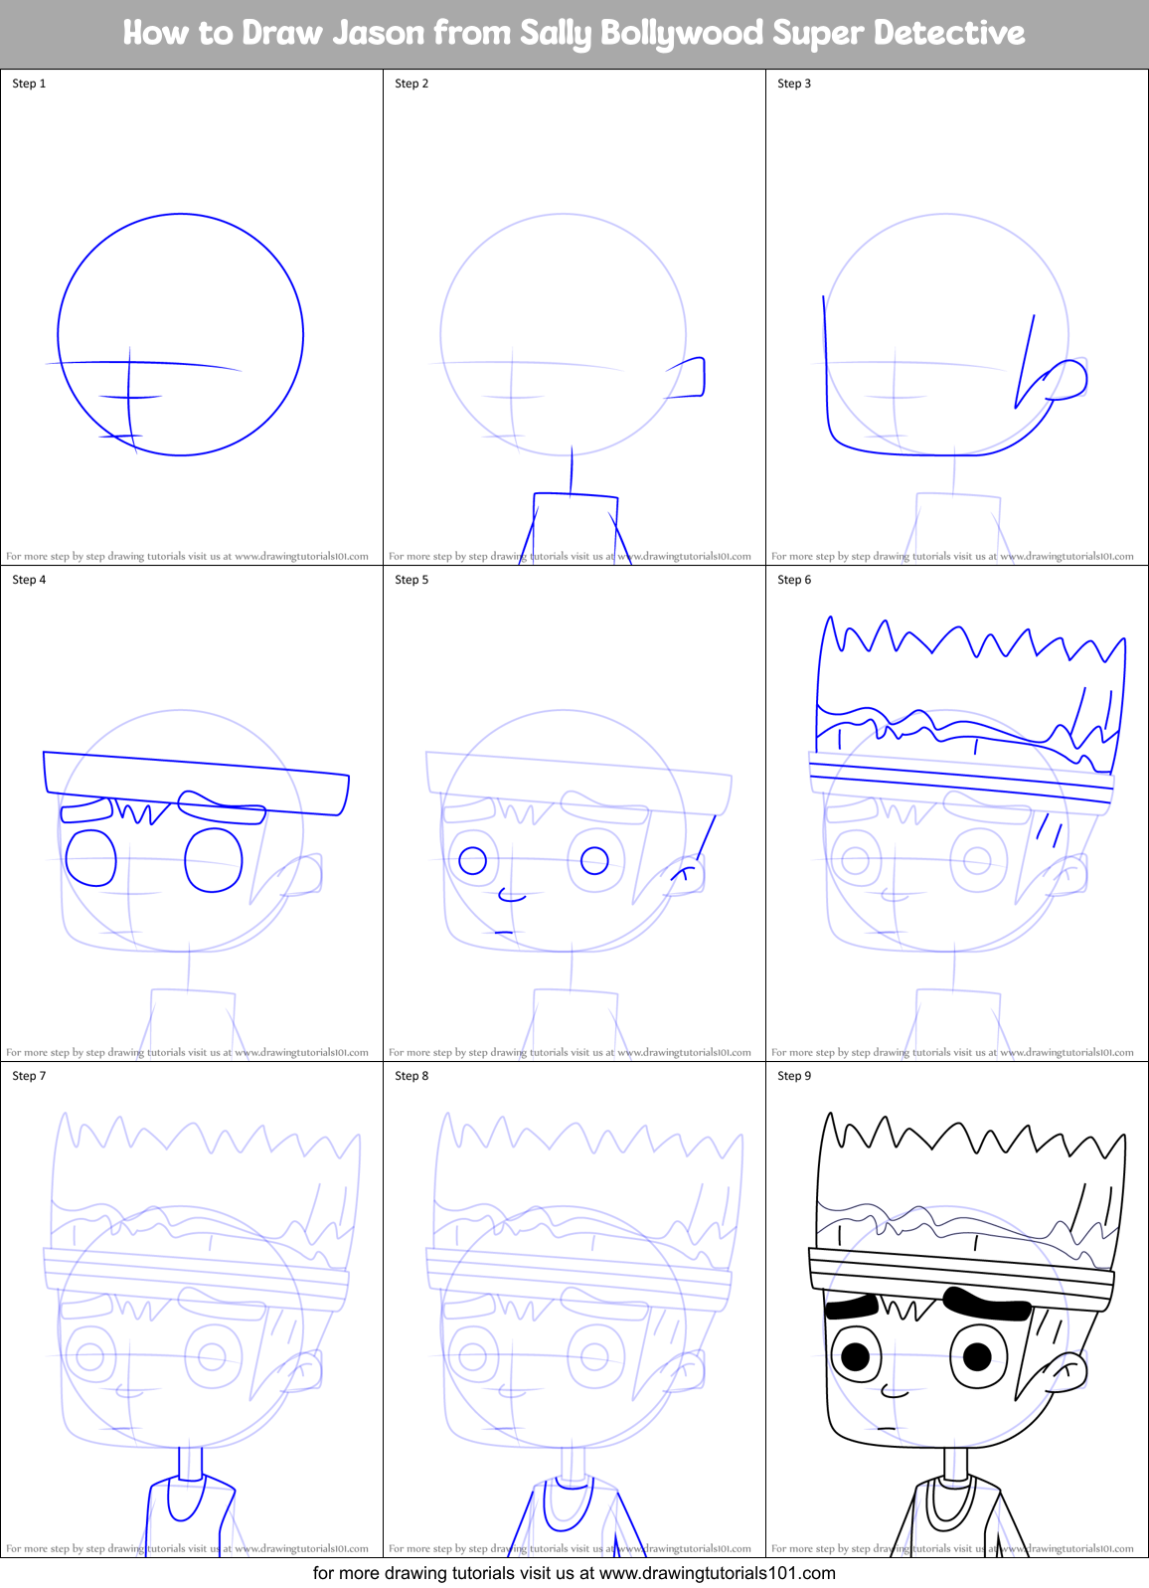The height and width of the screenshot is (1588, 1149).
Task: Select the Step 7 collar drawing panel
Action: click(192, 1310)
